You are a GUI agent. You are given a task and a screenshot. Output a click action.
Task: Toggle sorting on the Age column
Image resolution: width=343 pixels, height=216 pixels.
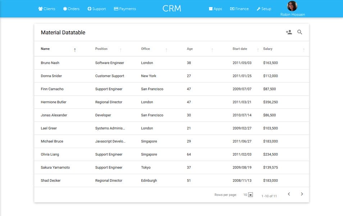(213, 49)
